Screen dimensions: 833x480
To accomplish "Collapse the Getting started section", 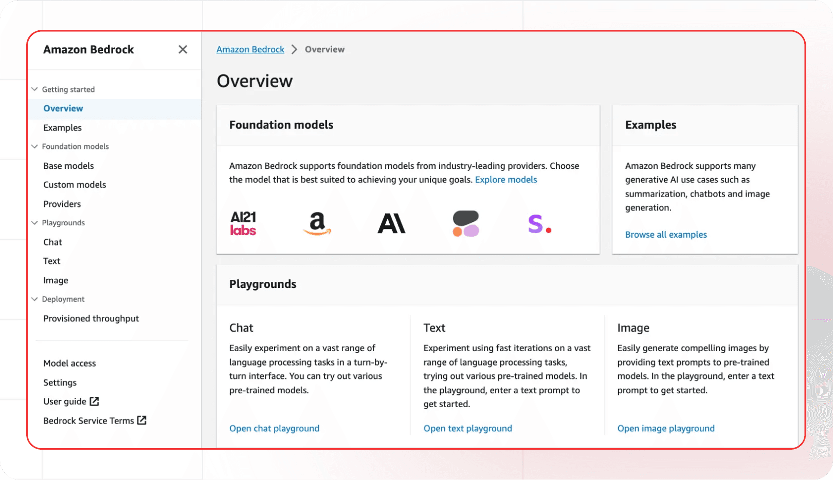I will point(34,89).
